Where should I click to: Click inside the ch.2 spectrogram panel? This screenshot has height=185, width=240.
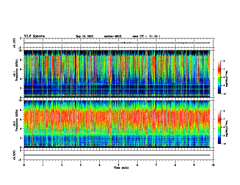[117, 124]
